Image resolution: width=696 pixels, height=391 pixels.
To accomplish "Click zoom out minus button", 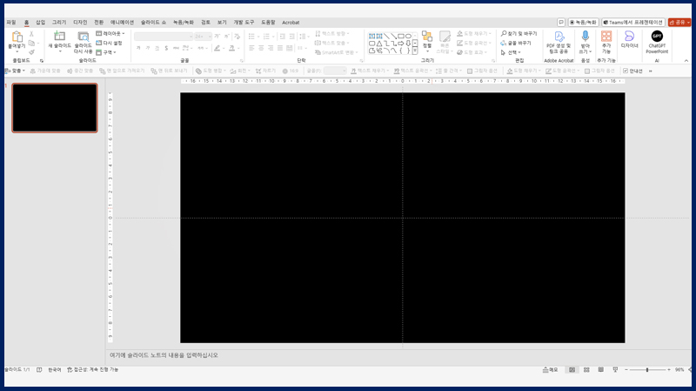I will [x=626, y=370].
